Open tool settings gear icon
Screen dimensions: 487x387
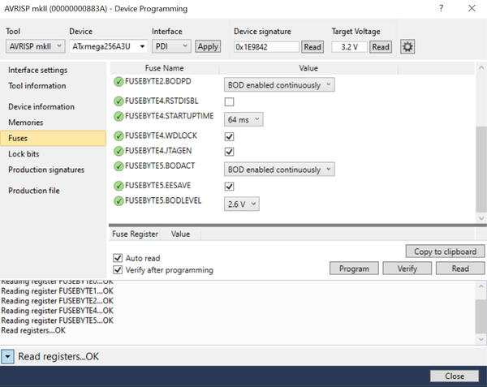pos(407,47)
